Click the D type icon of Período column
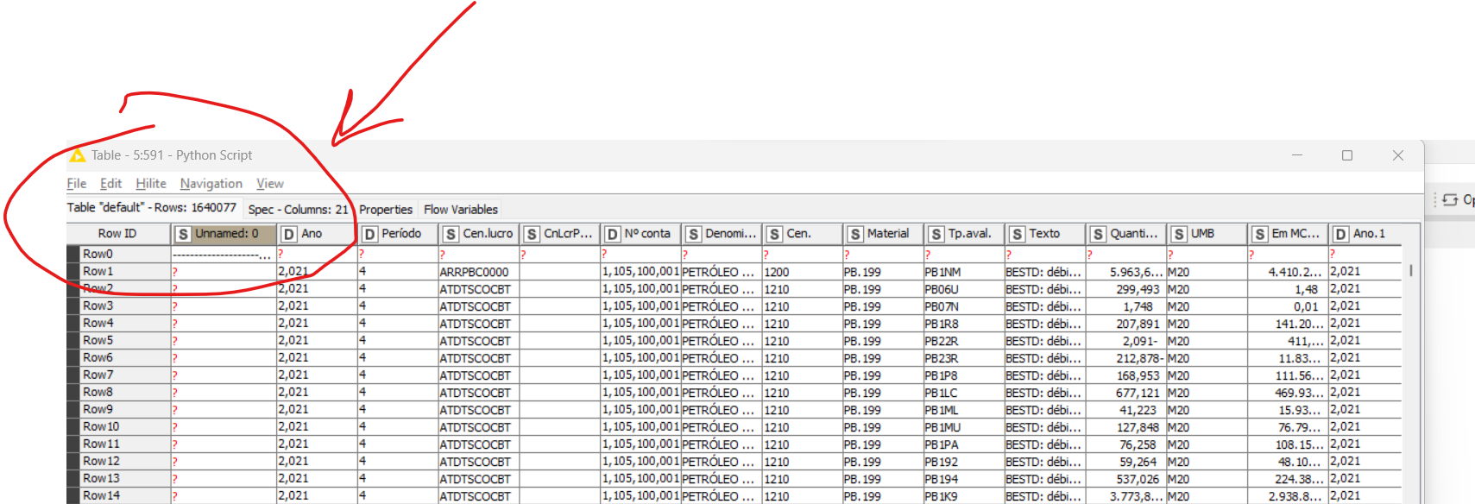1475x504 pixels. 369,234
